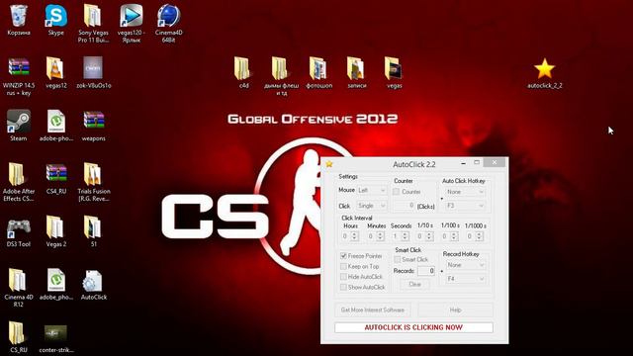Select the AutoClick settings file icon
The image size is (633, 356).
pos(93,285)
